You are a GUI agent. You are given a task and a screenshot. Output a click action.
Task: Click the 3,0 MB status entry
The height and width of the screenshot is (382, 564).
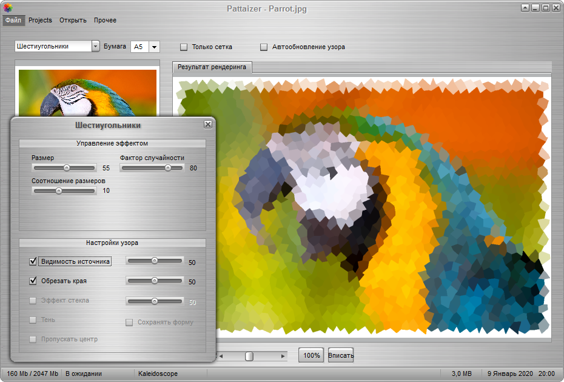tap(462, 374)
